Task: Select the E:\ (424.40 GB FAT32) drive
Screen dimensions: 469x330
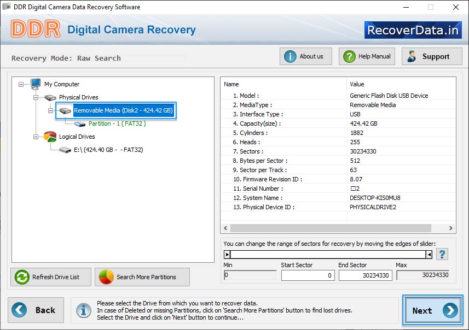Action: point(108,150)
